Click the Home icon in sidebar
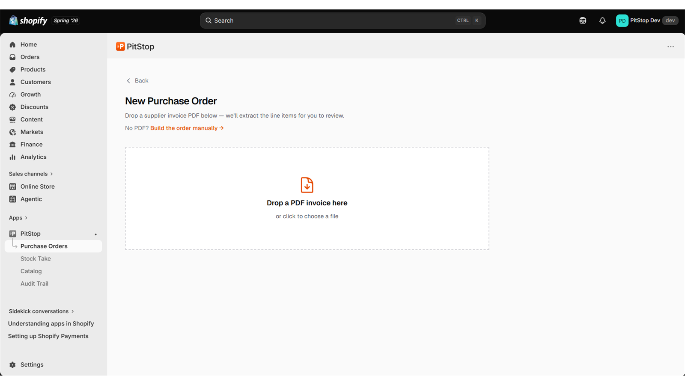685x385 pixels. (12, 44)
